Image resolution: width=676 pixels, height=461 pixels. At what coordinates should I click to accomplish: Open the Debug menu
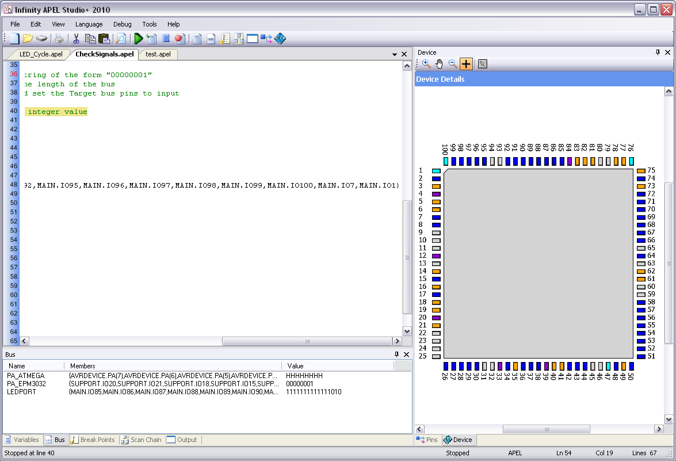point(122,24)
